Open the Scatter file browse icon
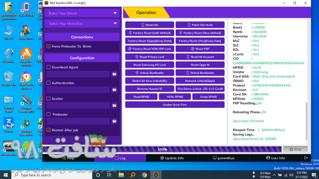319x179 pixels. point(114,106)
